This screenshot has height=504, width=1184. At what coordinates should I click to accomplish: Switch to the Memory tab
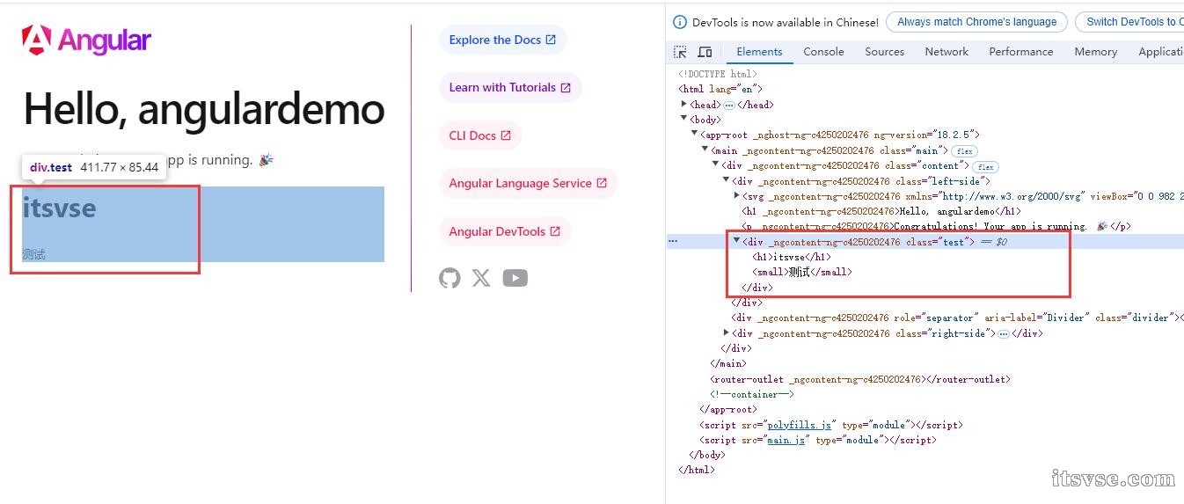1095,52
